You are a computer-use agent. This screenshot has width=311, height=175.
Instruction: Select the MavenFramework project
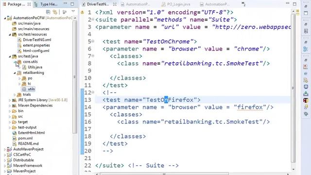point(28,165)
